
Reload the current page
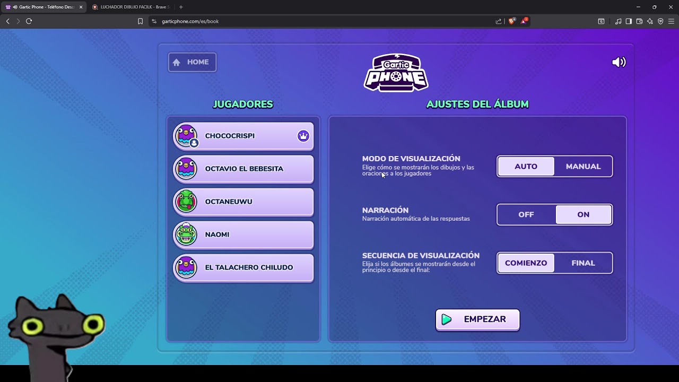pyautogui.click(x=29, y=21)
